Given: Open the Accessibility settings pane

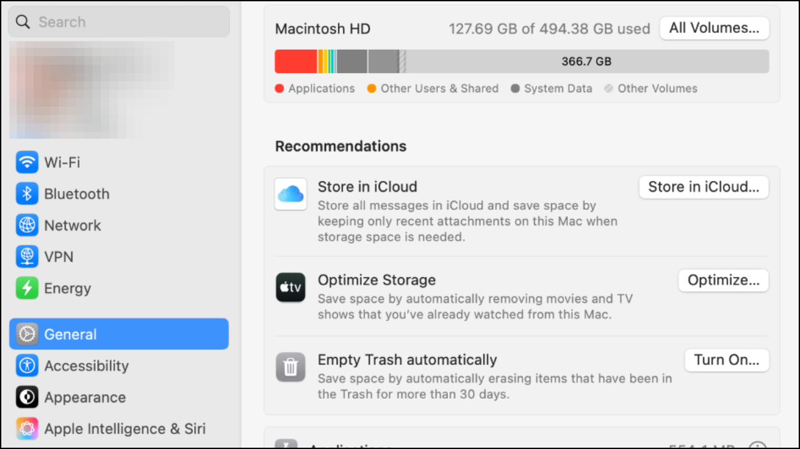Looking at the screenshot, I should [86, 366].
